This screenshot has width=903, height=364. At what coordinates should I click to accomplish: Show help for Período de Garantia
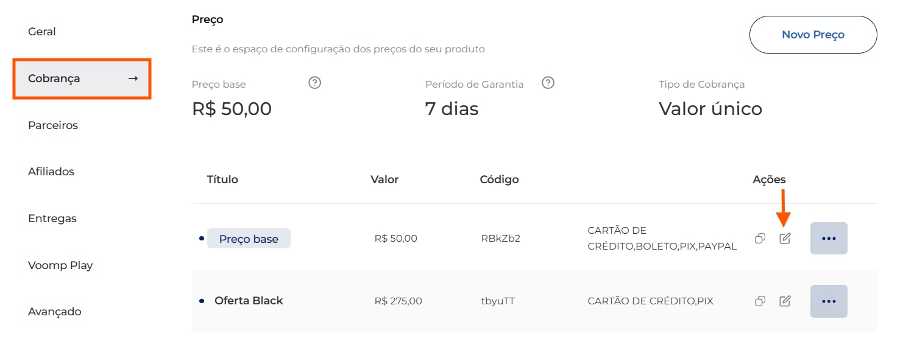(548, 83)
